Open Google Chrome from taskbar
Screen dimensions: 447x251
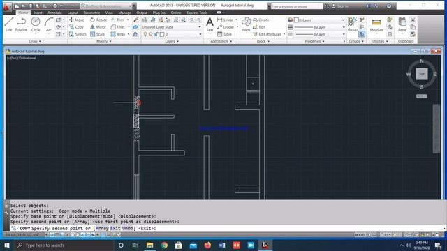click(164, 245)
